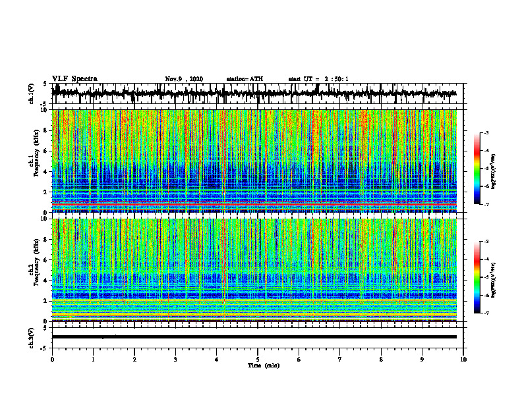Image resolution: width=522 pixels, height=403 pixels.
Task: Select the "Nov.9 , 2020" date label
Action: click(184, 79)
